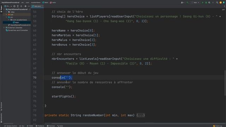Screen dimensions: 226x127
Task: Open the Run tool window
Action: (x=22, y=126)
